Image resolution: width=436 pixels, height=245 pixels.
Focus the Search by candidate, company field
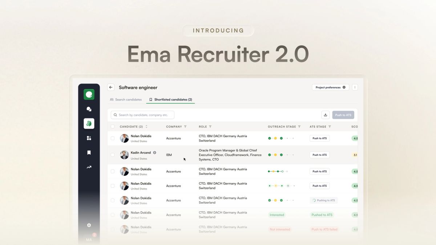click(x=142, y=115)
